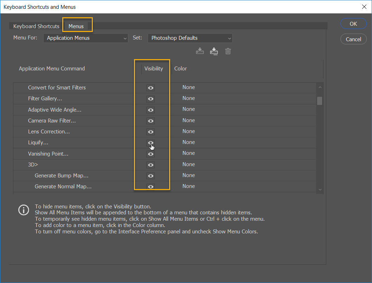The image size is (372, 283).
Task: Hide the Liquify menu command
Action: point(150,143)
